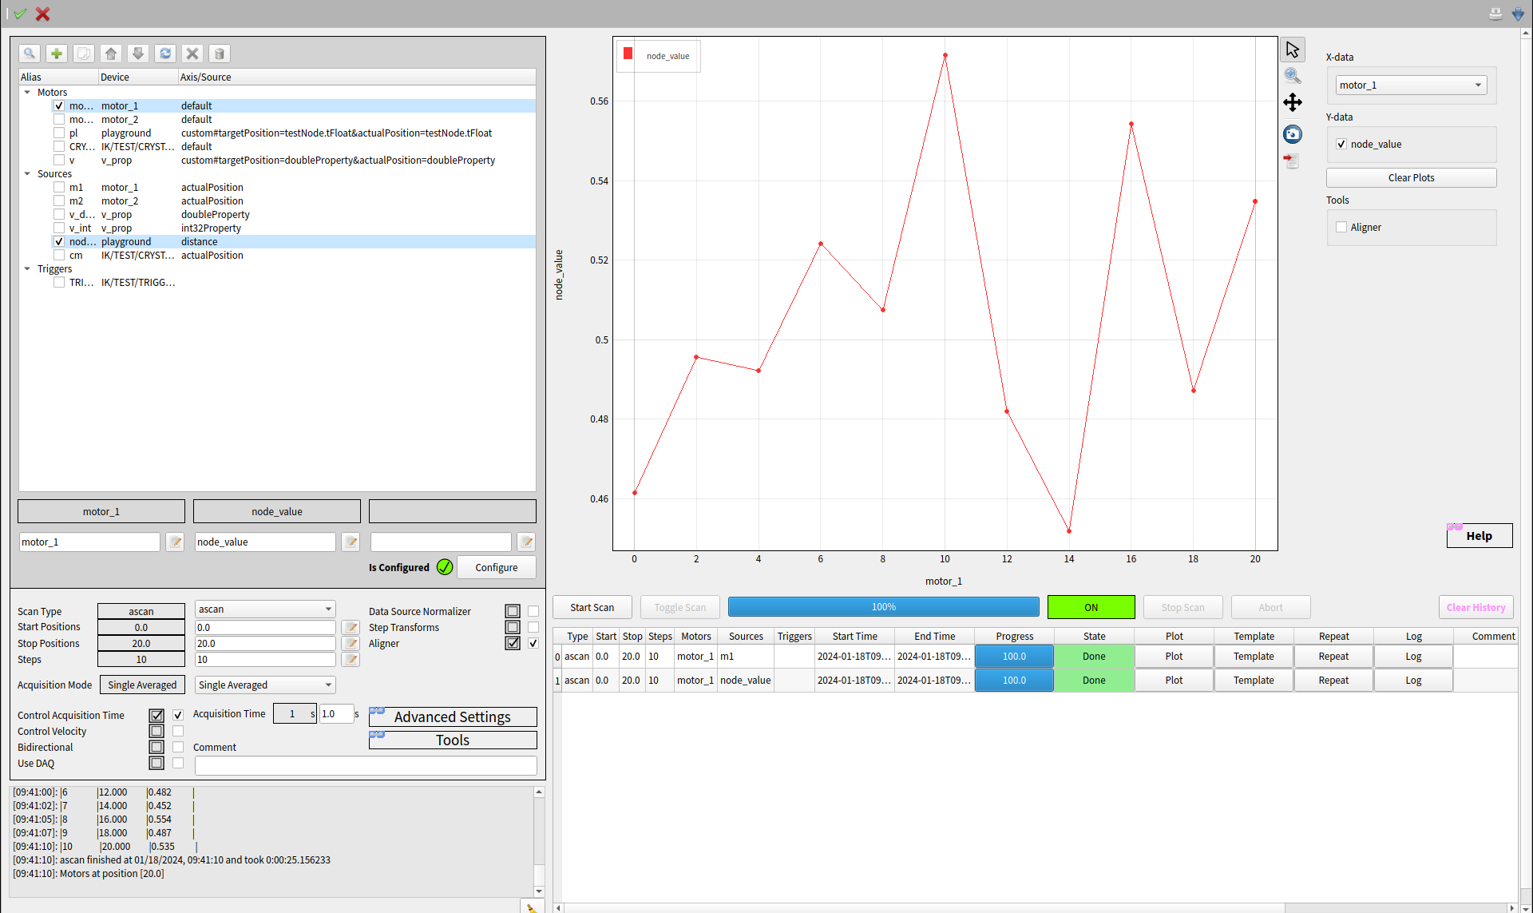Click the Clear History button
Viewport: 1533px width, 913px height.
(1476, 608)
